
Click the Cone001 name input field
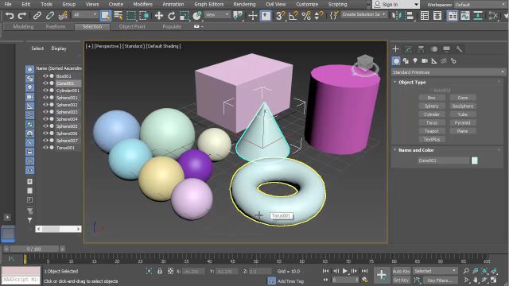point(444,160)
